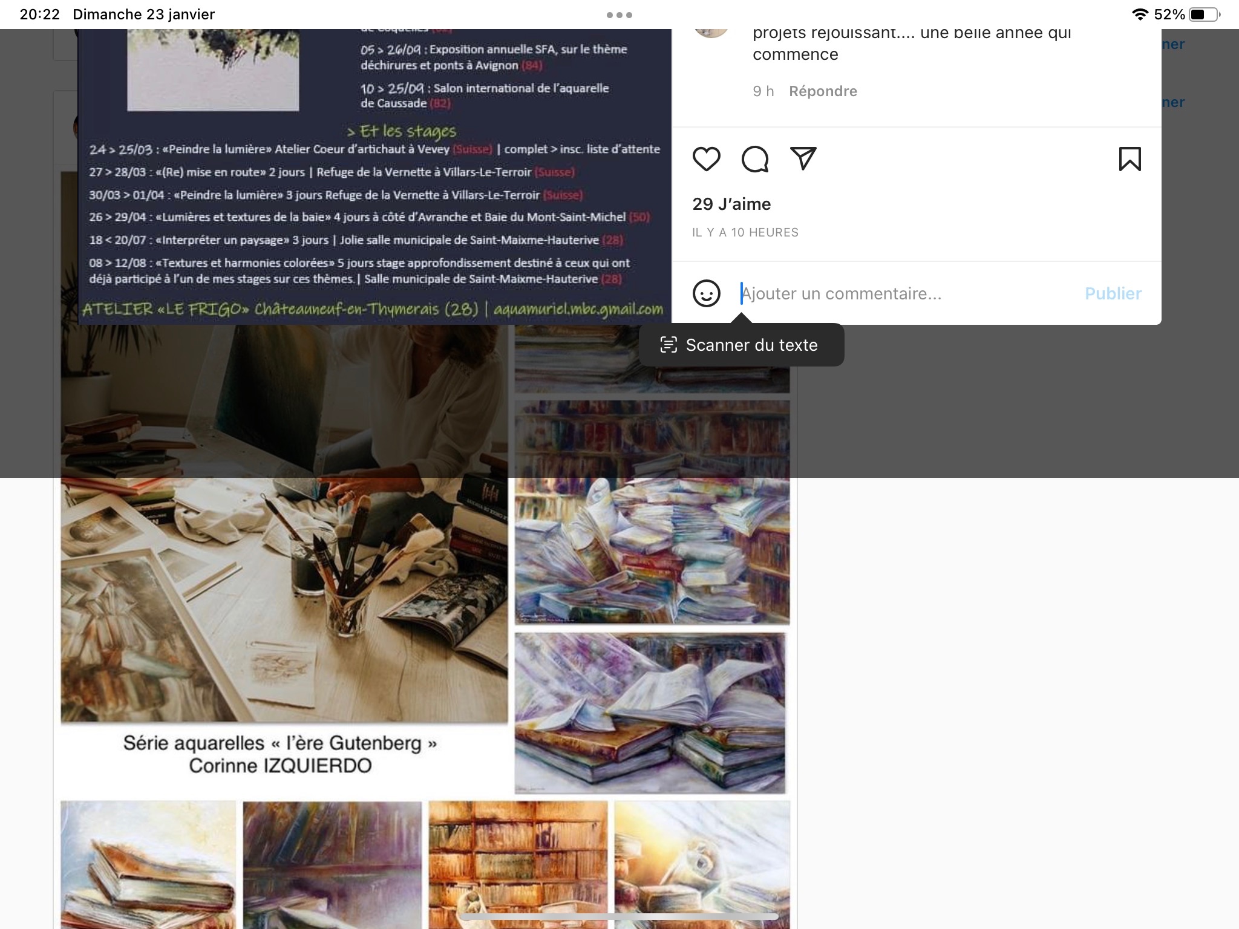Viewport: 1239px width, 929px height.
Task: Tap the scan text icon in popup
Action: click(x=669, y=345)
